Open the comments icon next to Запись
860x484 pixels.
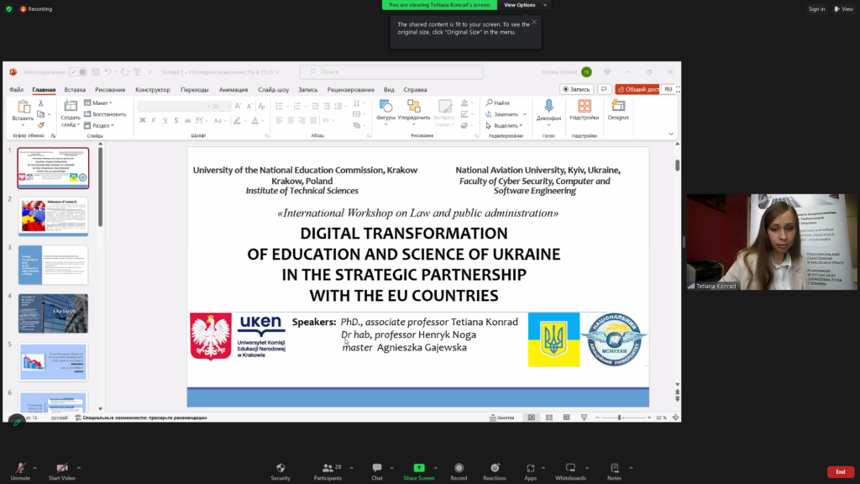(x=604, y=89)
